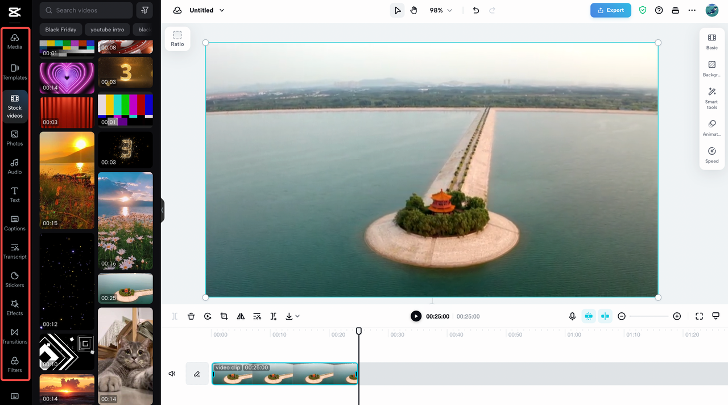
Task: Click the transcript-based editing scissors icon
Action: tap(257, 316)
